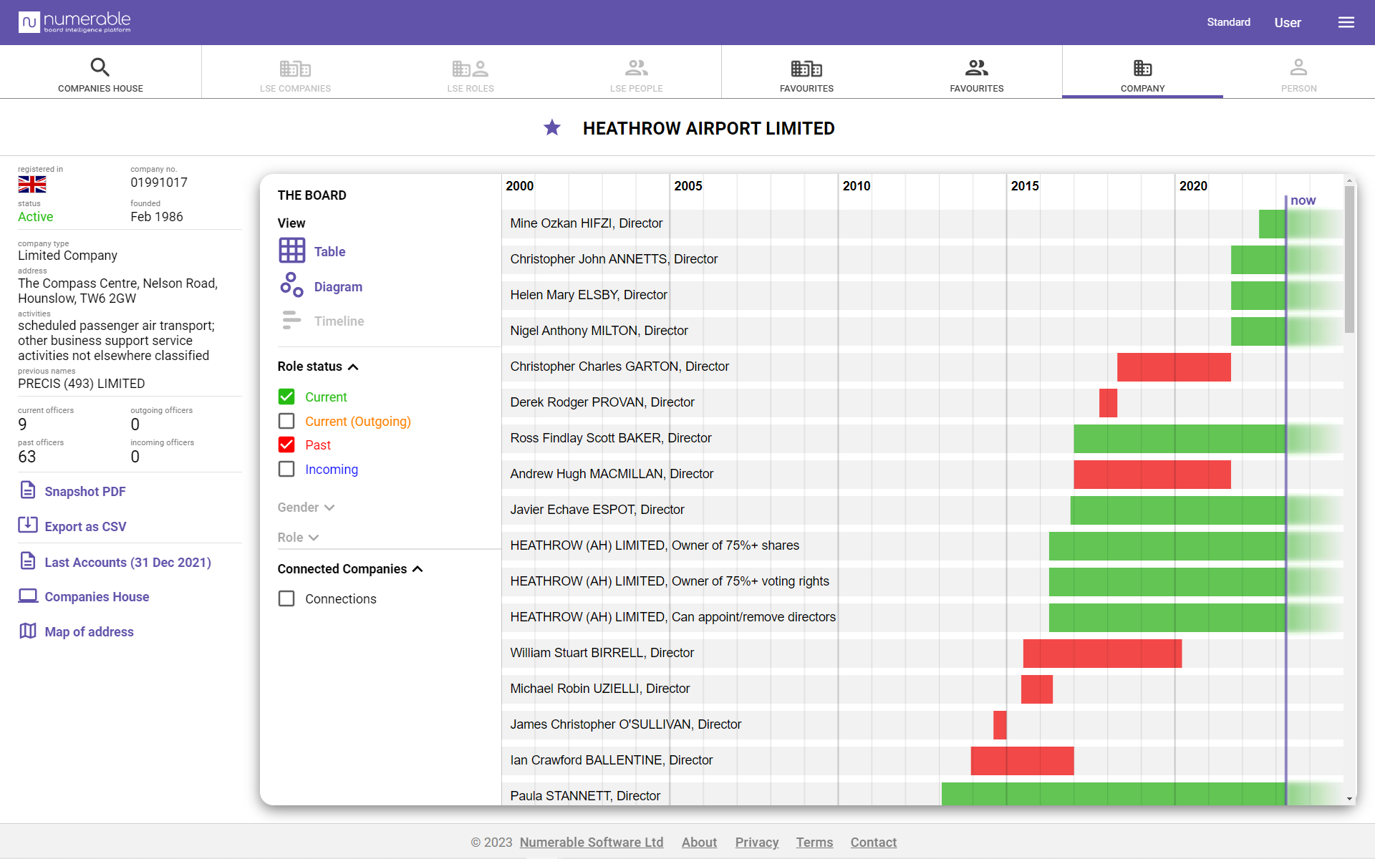Image resolution: width=1375 pixels, height=859 pixels.
Task: Check the Current (Outgoing) checkbox
Action: tap(286, 421)
